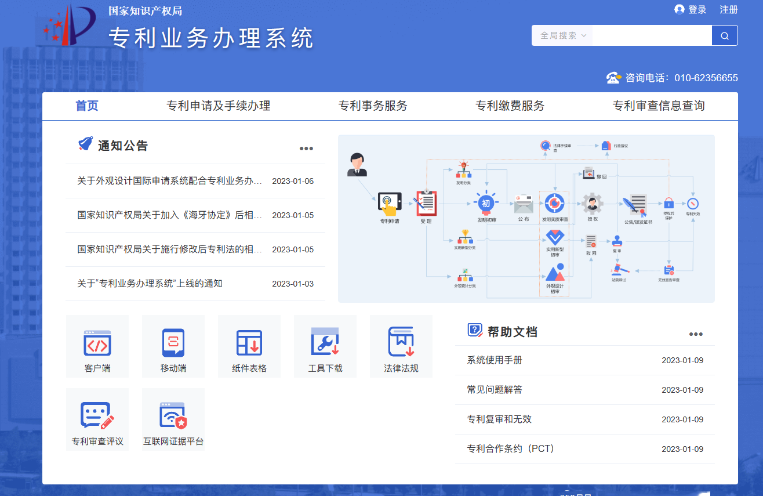763x496 pixels.
Task: Click the user avatar icon beside 登录
Action: coord(680,9)
